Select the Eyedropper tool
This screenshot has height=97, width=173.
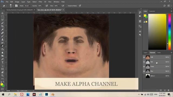[x=2, y=30]
